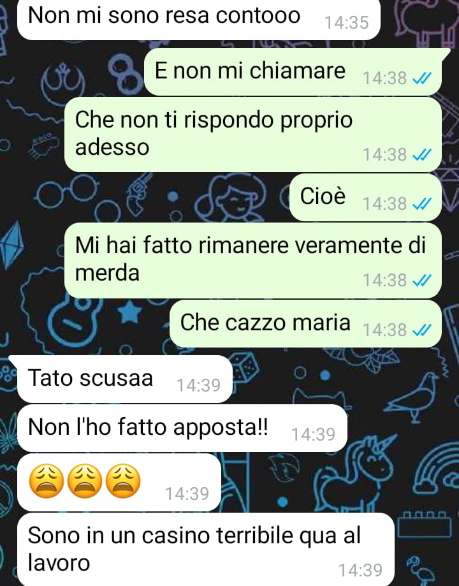This screenshot has width=459, height=586.
Task: Tap the read ticks on 'veramente di merda' message
Action: point(421,281)
